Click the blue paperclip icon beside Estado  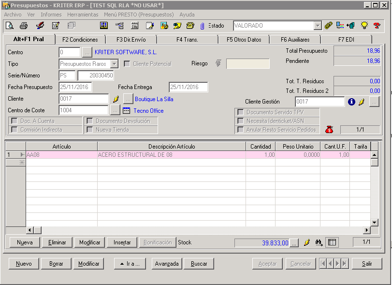coord(202,26)
